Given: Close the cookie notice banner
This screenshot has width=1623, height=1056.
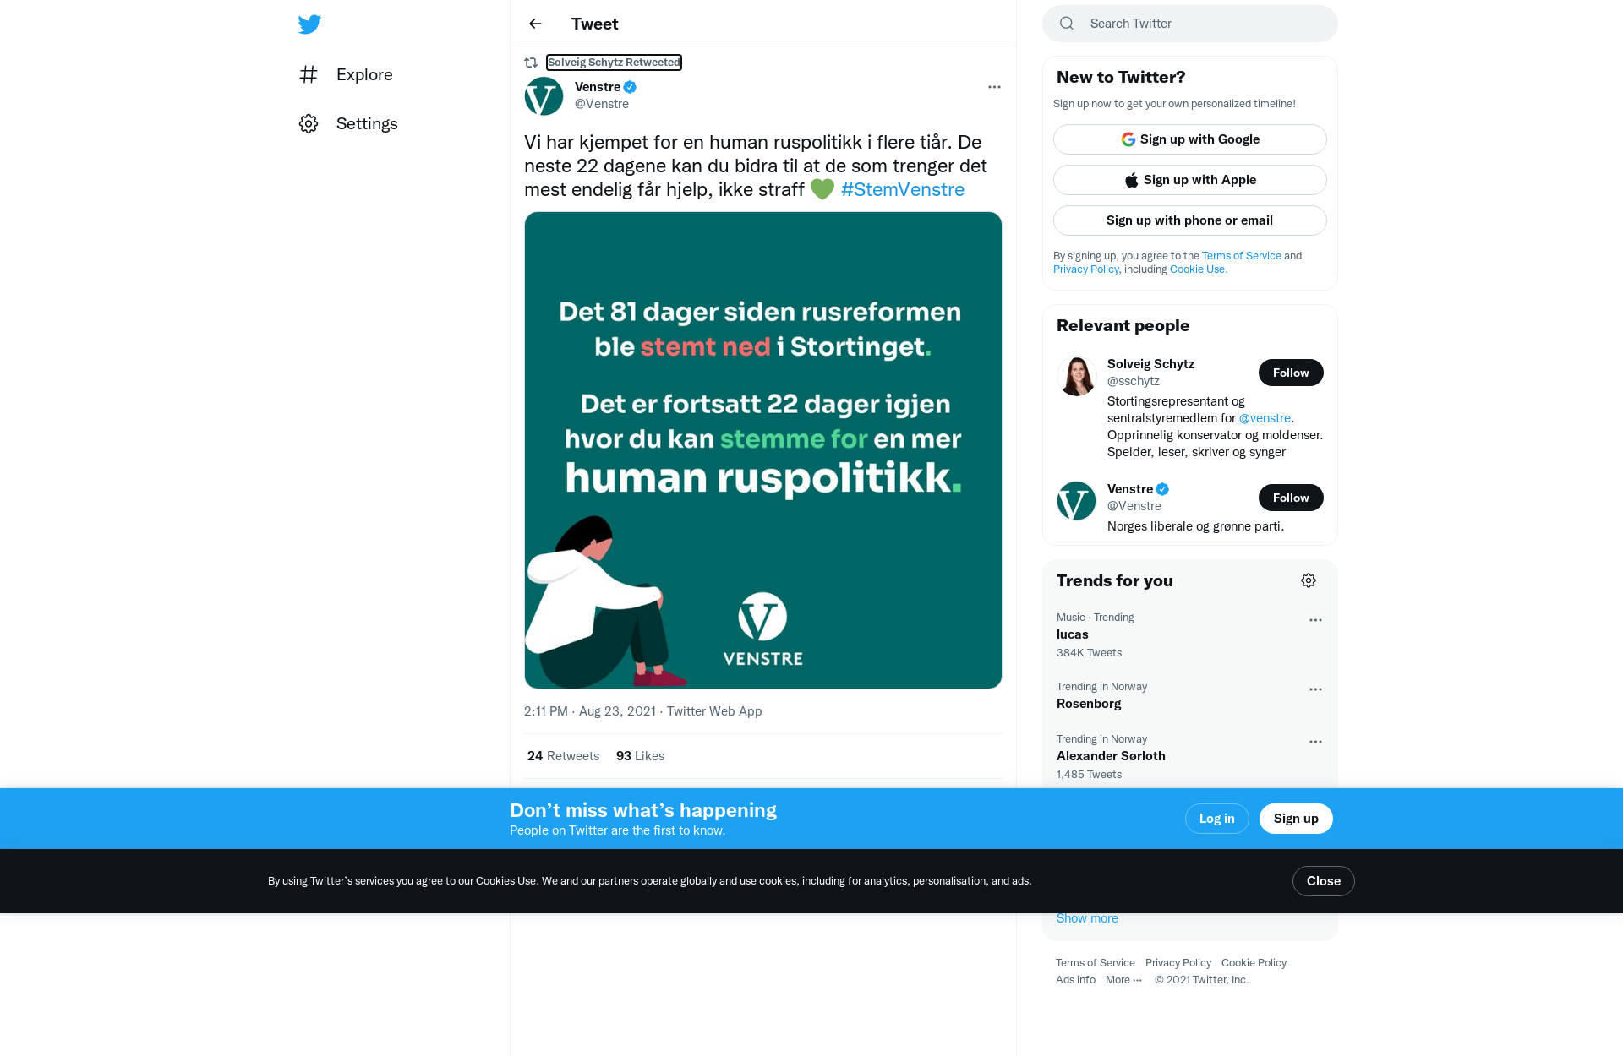Looking at the screenshot, I should point(1323,881).
